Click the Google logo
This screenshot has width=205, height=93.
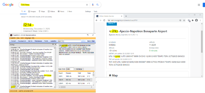click(8, 5)
